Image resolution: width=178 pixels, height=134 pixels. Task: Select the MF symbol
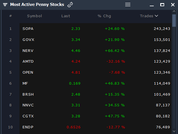point(25,84)
